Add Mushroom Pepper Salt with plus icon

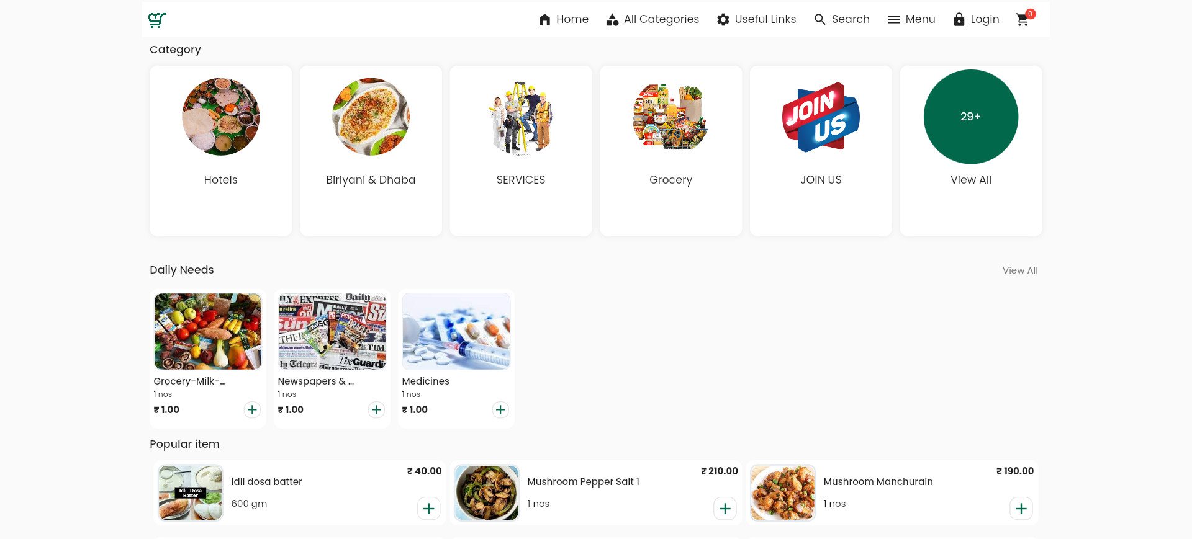point(725,509)
